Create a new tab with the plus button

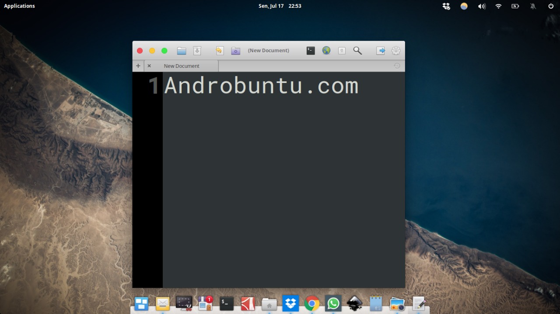138,66
